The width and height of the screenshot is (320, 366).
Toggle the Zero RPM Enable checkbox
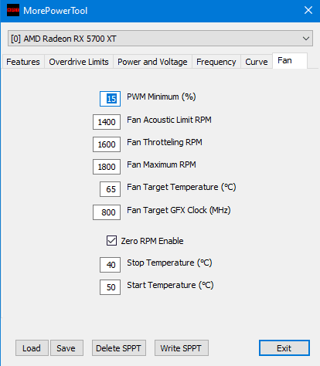tap(111, 241)
